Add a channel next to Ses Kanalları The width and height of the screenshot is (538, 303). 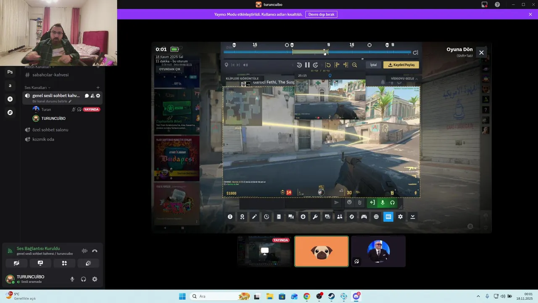pyautogui.click(x=98, y=88)
